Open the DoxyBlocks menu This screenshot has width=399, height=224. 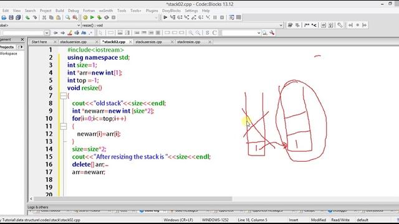click(171, 11)
